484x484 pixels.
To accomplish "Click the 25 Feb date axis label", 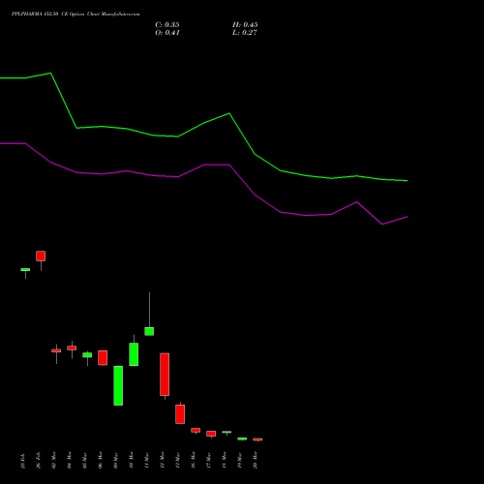I will [22, 461].
